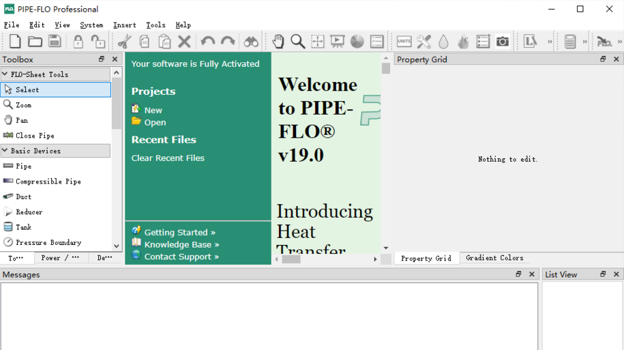The height and width of the screenshot is (350, 624).
Task: Click the binoculars find icon
Action: [251, 42]
